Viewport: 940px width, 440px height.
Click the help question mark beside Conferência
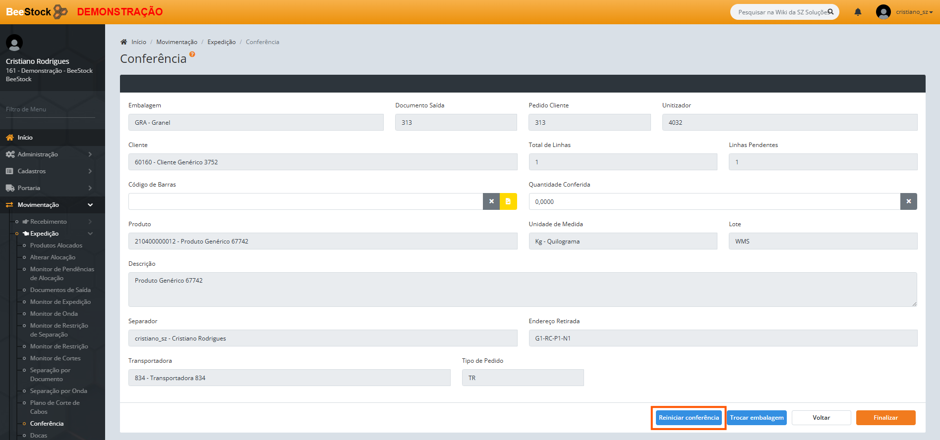pyautogui.click(x=192, y=54)
